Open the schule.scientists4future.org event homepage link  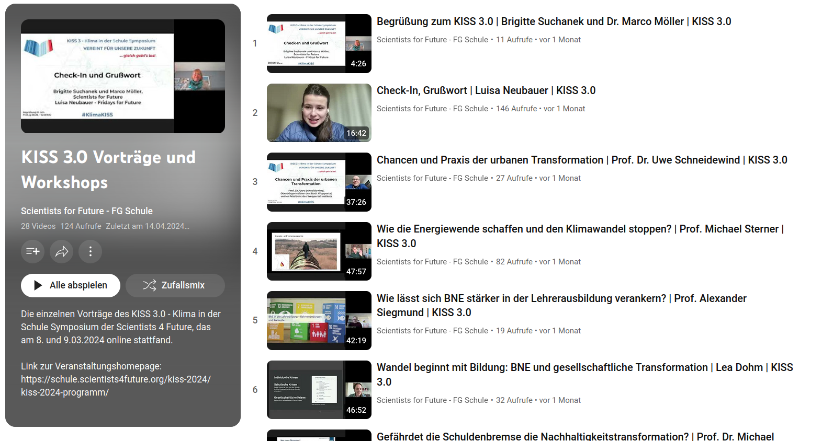pyautogui.click(x=116, y=386)
